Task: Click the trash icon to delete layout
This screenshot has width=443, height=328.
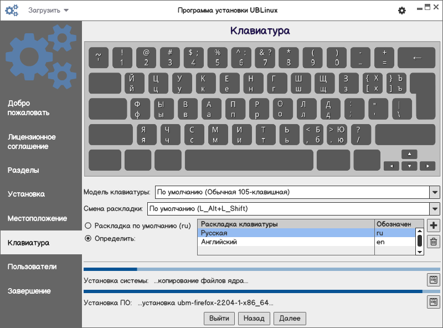Action: click(434, 241)
